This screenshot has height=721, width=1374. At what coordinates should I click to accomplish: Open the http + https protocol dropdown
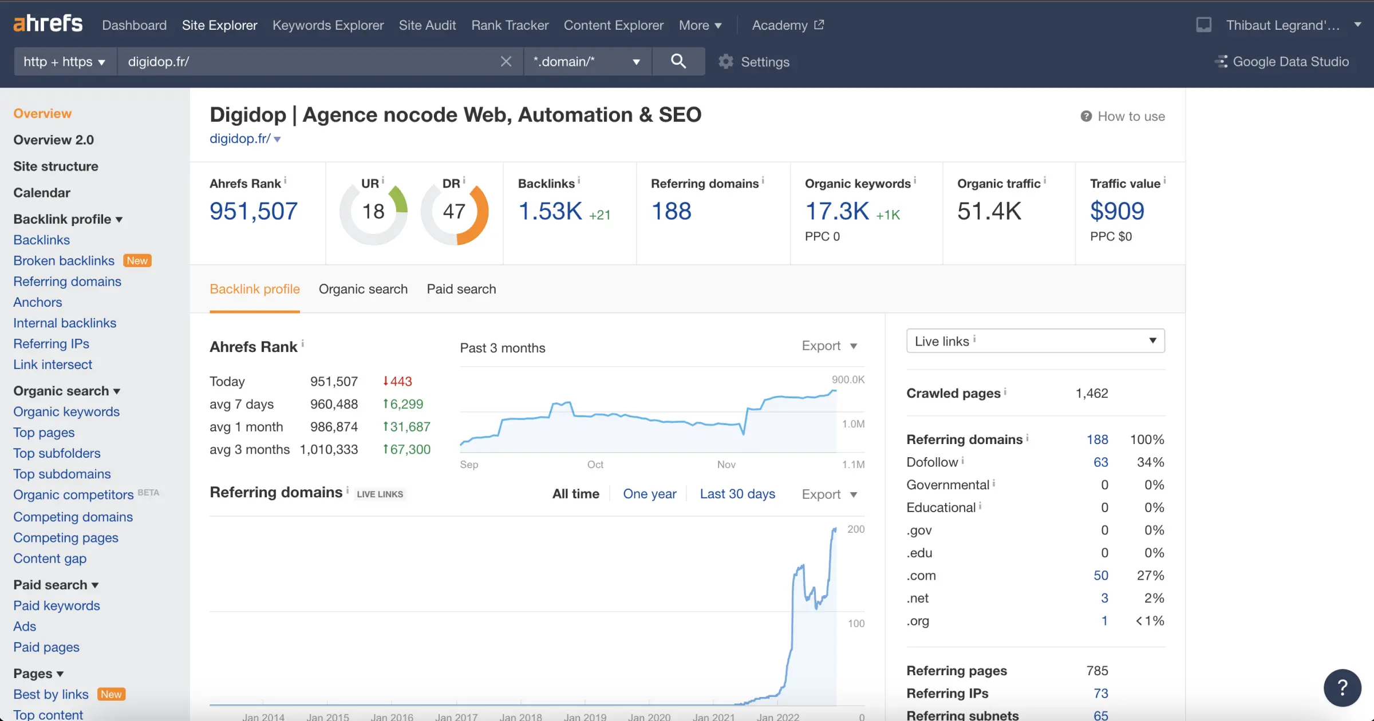coord(64,61)
